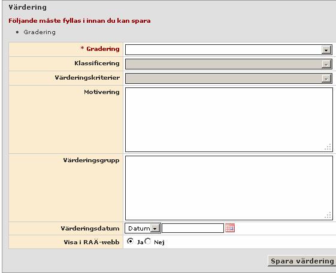Click inside the Värderingsgrupp text area
The height and width of the screenshot is (273, 336).
coord(229,188)
